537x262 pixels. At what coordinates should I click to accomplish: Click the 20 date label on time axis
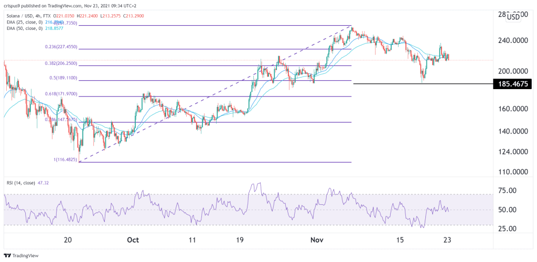click(x=68, y=240)
